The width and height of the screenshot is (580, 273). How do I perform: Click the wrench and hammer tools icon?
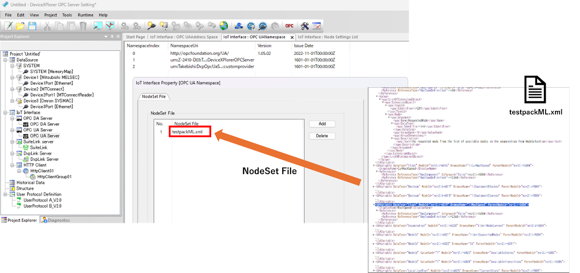(x=305, y=26)
